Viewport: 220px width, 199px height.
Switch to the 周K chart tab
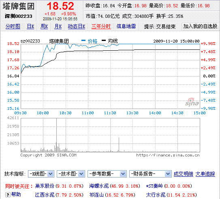point(44,26)
